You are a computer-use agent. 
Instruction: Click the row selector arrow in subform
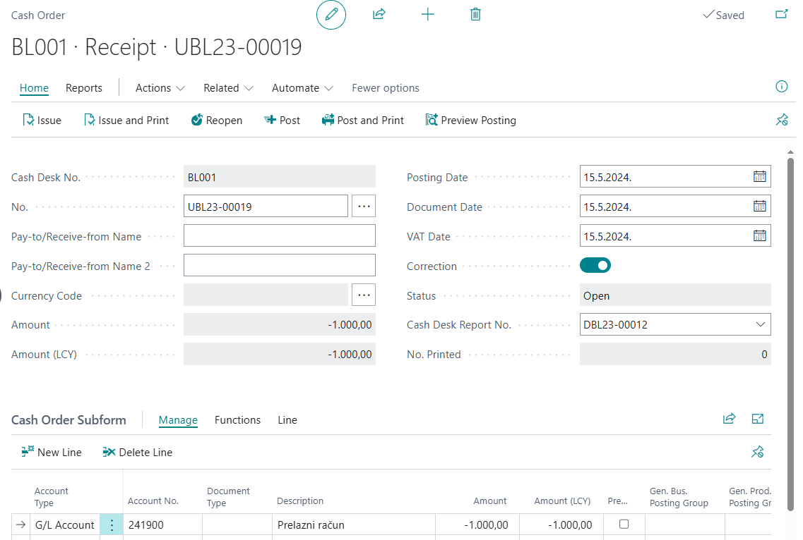(20, 524)
